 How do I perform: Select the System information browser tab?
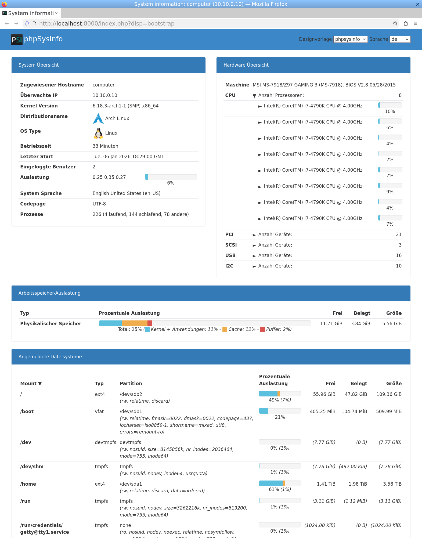click(28, 13)
